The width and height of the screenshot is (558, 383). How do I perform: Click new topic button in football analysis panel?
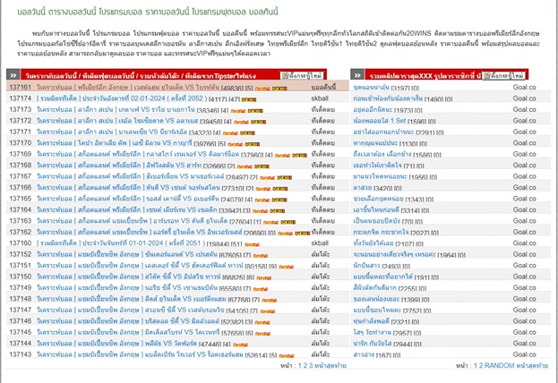302,75
